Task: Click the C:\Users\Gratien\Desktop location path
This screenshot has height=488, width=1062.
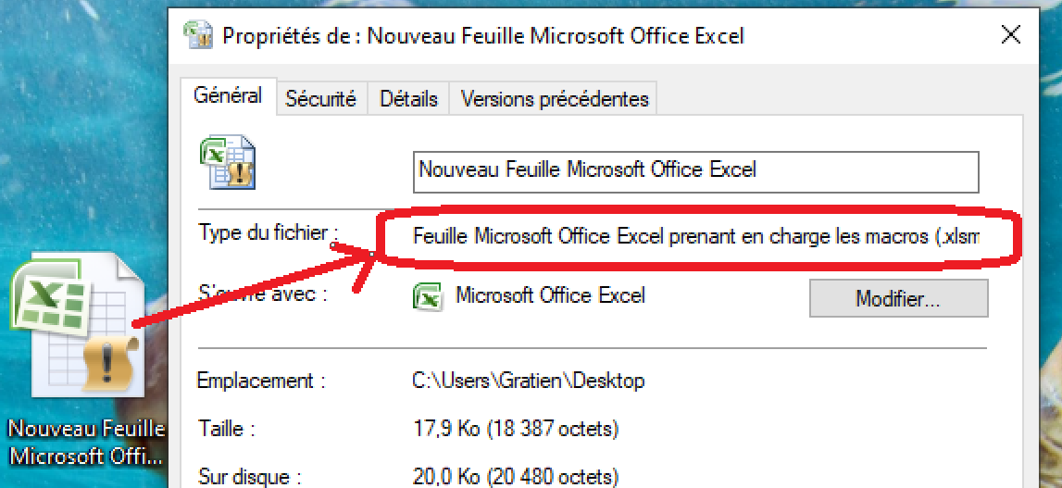Action: pyautogui.click(x=528, y=381)
